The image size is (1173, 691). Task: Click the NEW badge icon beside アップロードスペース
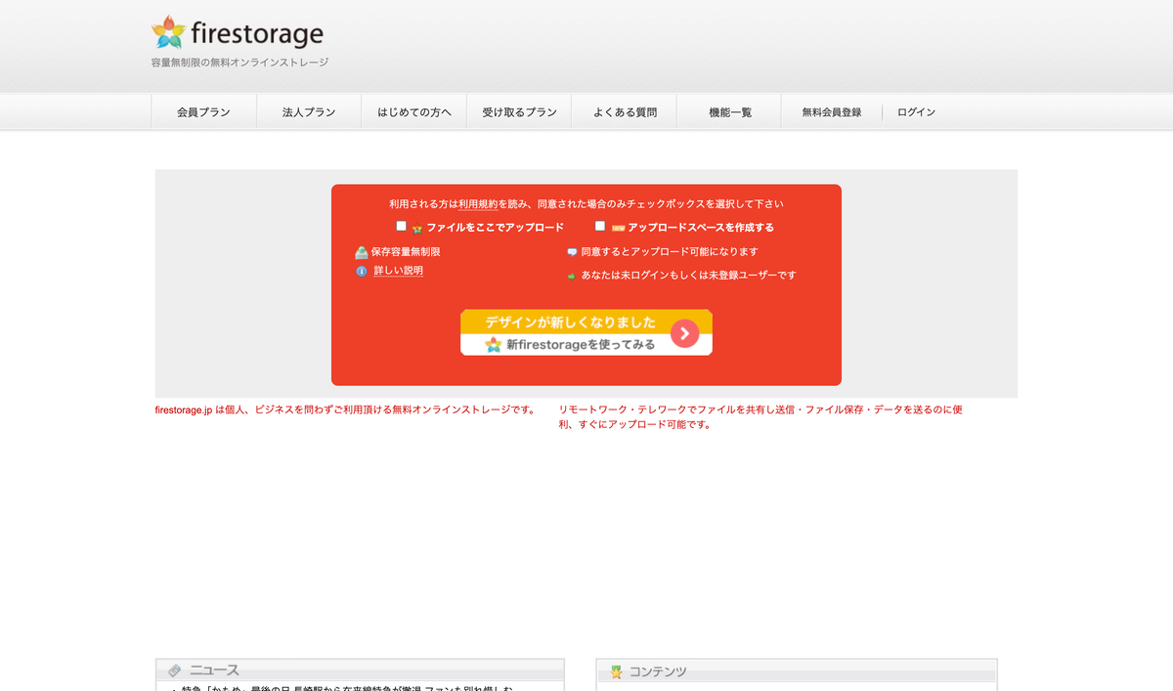[x=618, y=229]
